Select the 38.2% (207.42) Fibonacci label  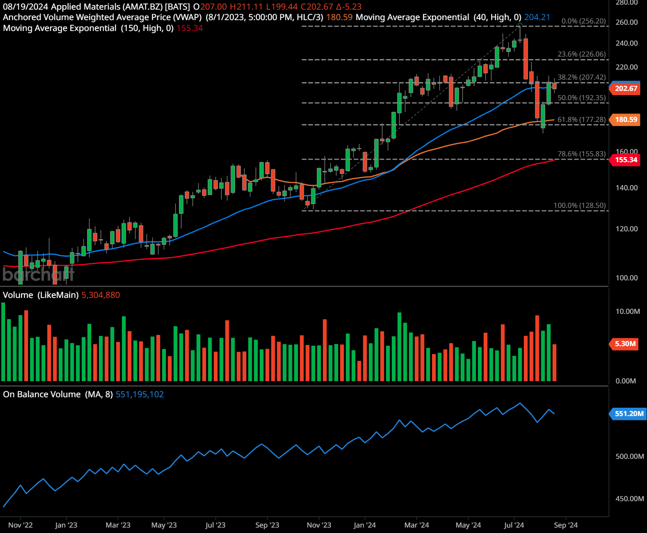click(x=582, y=77)
